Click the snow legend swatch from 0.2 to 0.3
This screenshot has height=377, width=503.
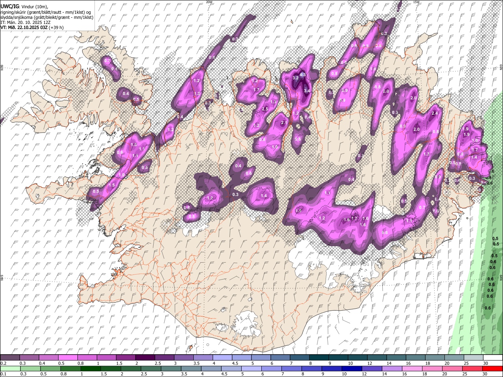tap(10, 358)
